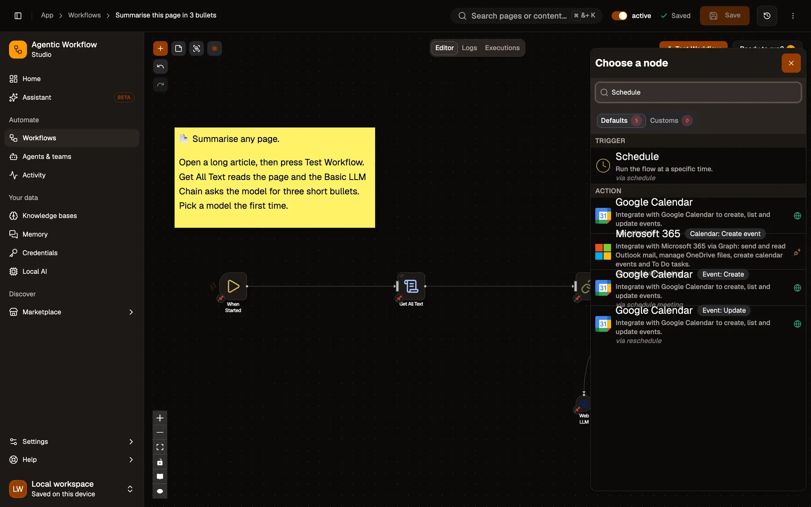Screen dimensions: 811x507
Task: Select the Get All Text node
Action: pos(411,286)
